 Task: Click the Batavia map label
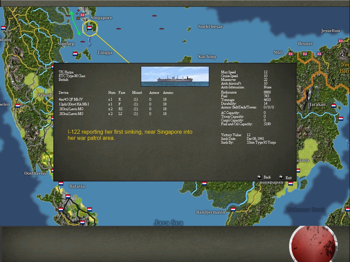pyautogui.click(x=77, y=186)
